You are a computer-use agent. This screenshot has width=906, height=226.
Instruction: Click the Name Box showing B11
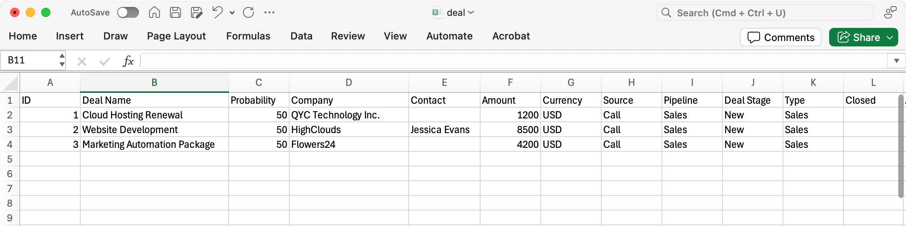(x=29, y=60)
